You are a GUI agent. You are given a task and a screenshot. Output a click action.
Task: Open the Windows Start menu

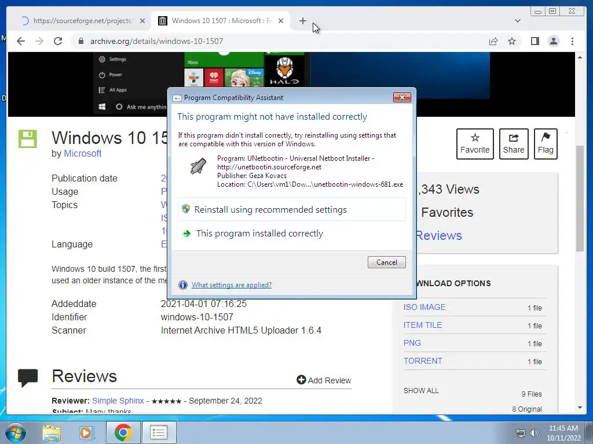point(15,432)
